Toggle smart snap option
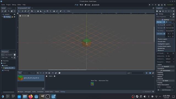Screen dimensions: 176x99 click(x=45, y=11)
